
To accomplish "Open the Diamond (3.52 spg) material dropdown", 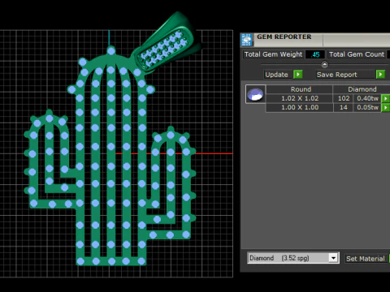I will [x=333, y=258].
